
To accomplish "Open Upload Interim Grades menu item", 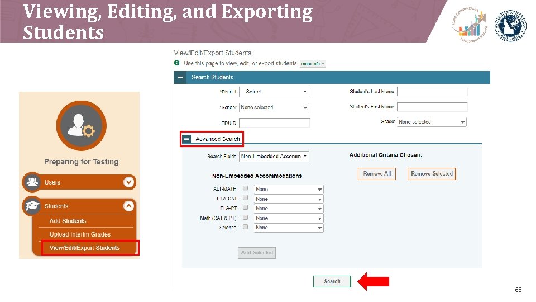I will [80, 234].
